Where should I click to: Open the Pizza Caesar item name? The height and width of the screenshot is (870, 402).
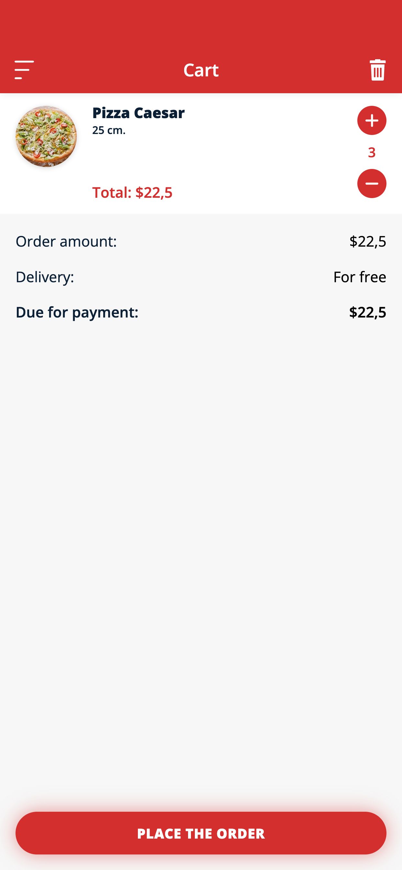[x=138, y=113]
